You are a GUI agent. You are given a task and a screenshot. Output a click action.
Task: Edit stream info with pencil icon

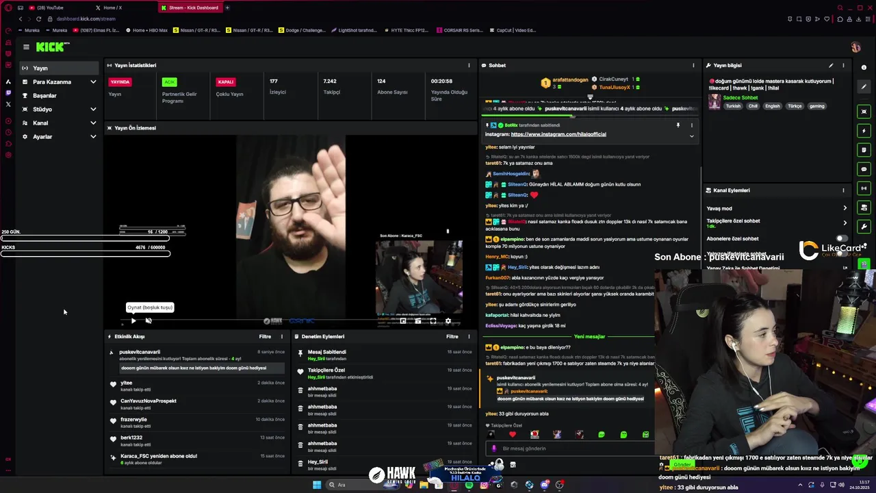pos(831,65)
